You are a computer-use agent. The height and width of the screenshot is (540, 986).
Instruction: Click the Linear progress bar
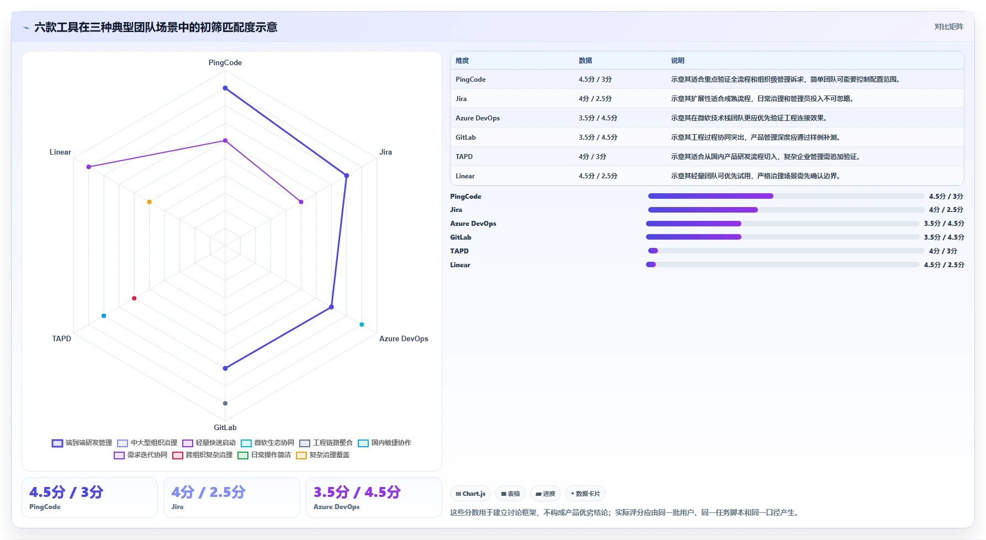pyautogui.click(x=782, y=264)
